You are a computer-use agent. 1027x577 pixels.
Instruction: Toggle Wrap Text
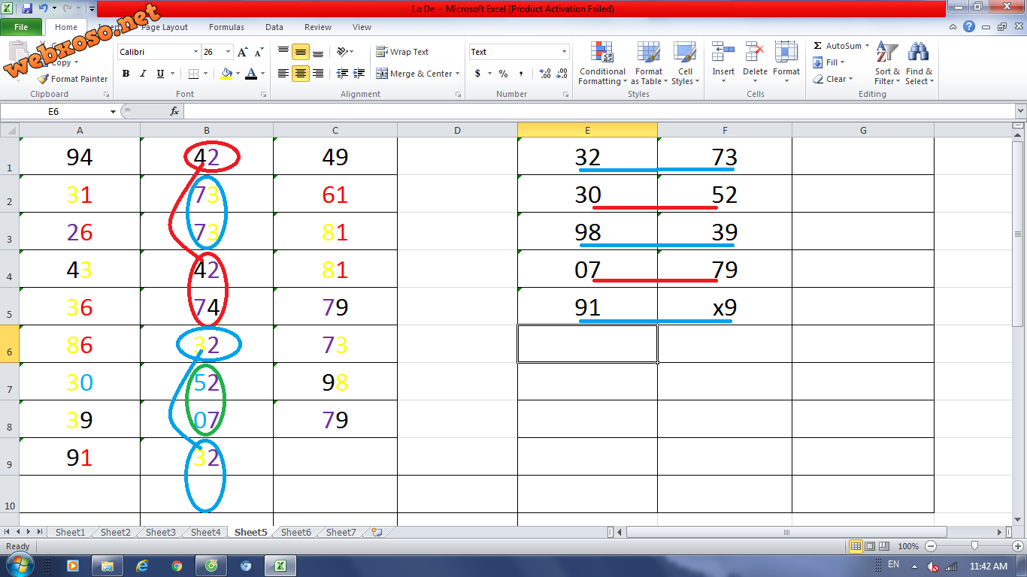pos(402,52)
